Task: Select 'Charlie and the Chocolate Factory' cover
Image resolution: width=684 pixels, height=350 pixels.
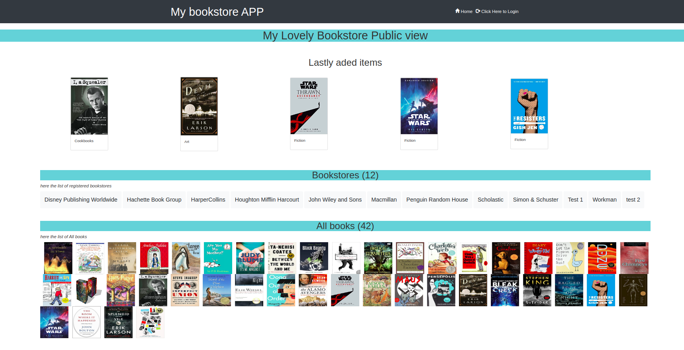Action: [x=410, y=258]
